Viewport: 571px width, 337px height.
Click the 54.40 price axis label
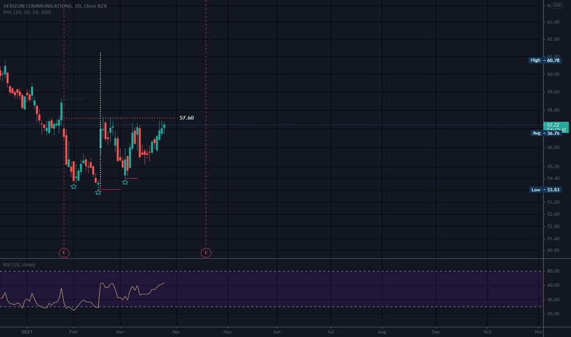[553, 178]
